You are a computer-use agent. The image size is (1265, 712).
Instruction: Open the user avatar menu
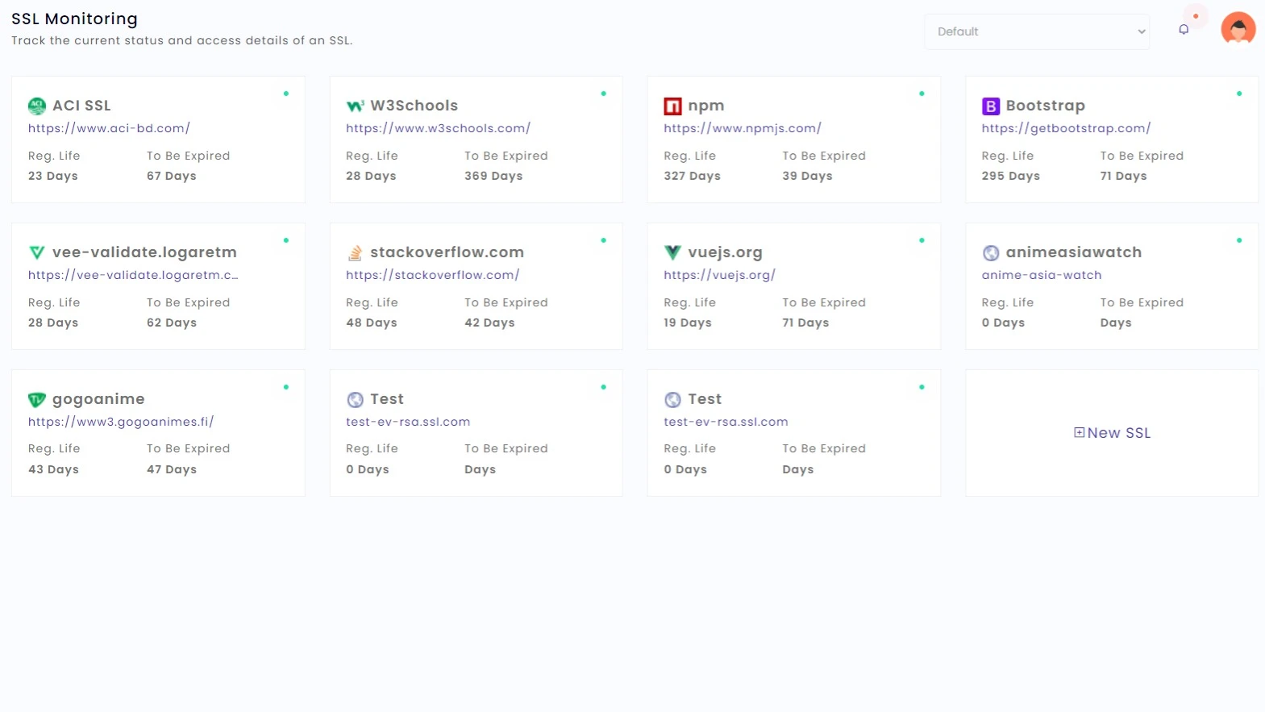click(x=1238, y=29)
